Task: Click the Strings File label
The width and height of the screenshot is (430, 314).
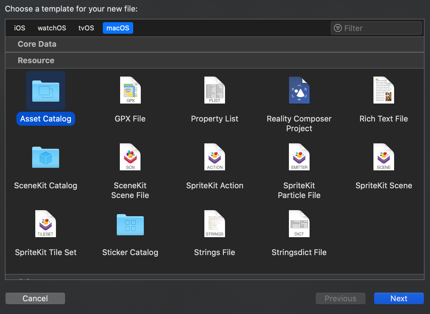Action: [215, 252]
